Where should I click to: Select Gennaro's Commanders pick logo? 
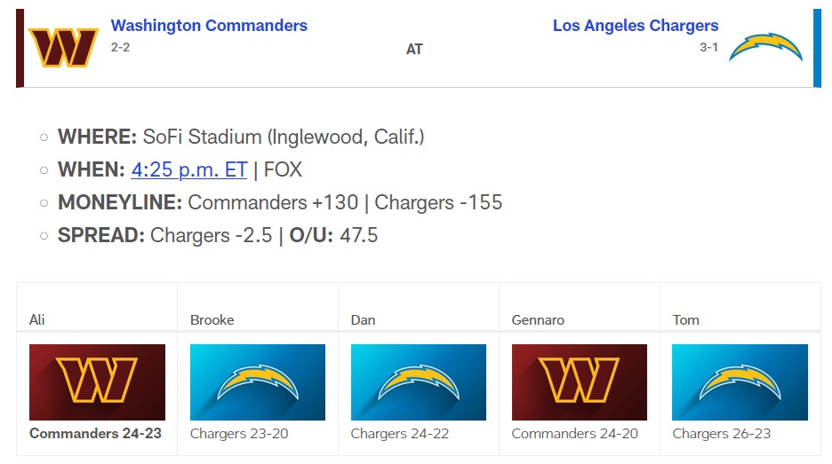580,381
